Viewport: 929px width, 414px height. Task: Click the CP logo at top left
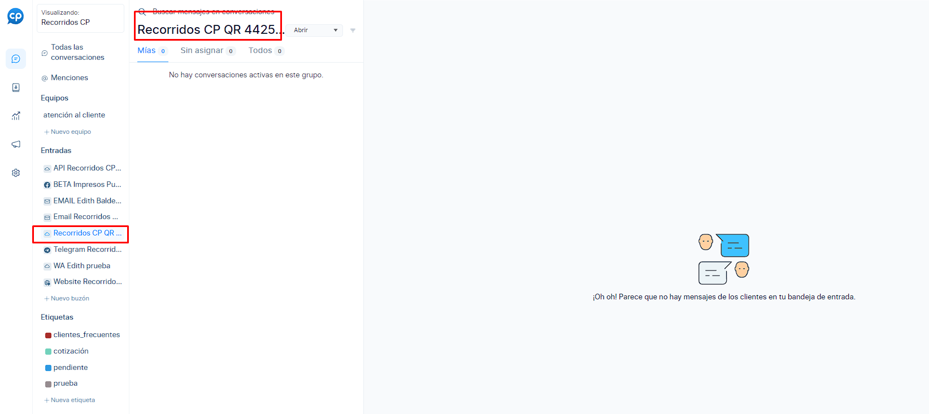point(15,16)
